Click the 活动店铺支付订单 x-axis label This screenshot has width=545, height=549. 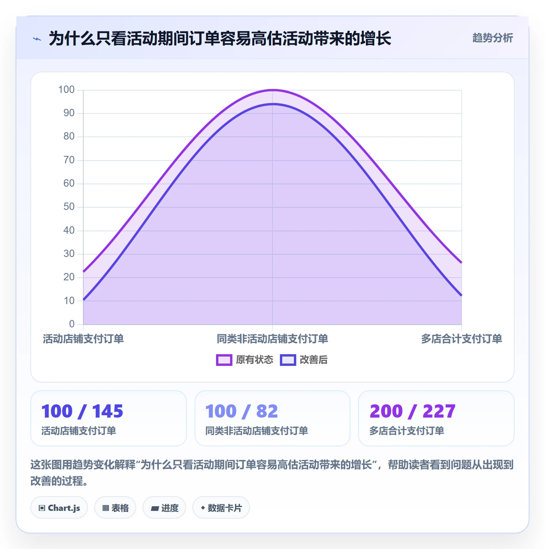83,339
